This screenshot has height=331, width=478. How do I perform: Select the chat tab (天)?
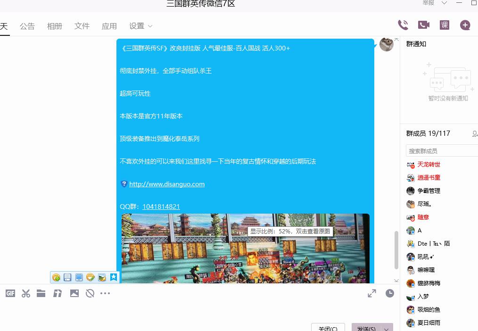pyautogui.click(x=4, y=26)
